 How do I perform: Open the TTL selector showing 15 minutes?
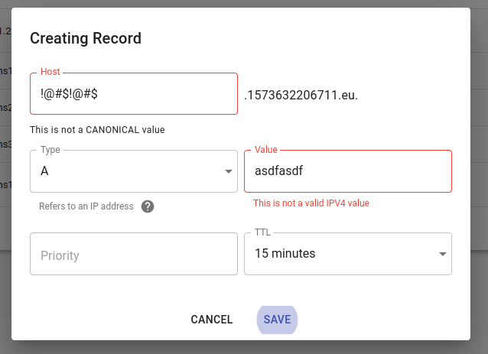348,254
